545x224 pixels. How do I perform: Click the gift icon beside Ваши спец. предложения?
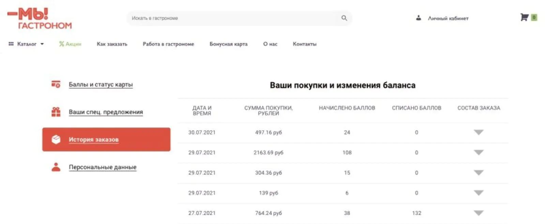click(x=56, y=112)
